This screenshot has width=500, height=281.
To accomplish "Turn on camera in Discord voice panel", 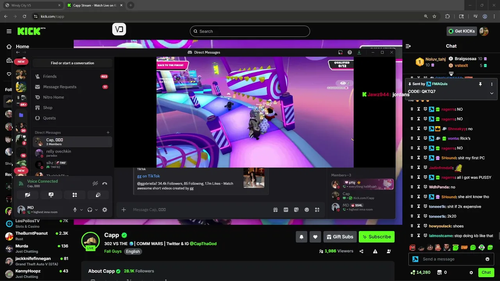I will (27, 195).
